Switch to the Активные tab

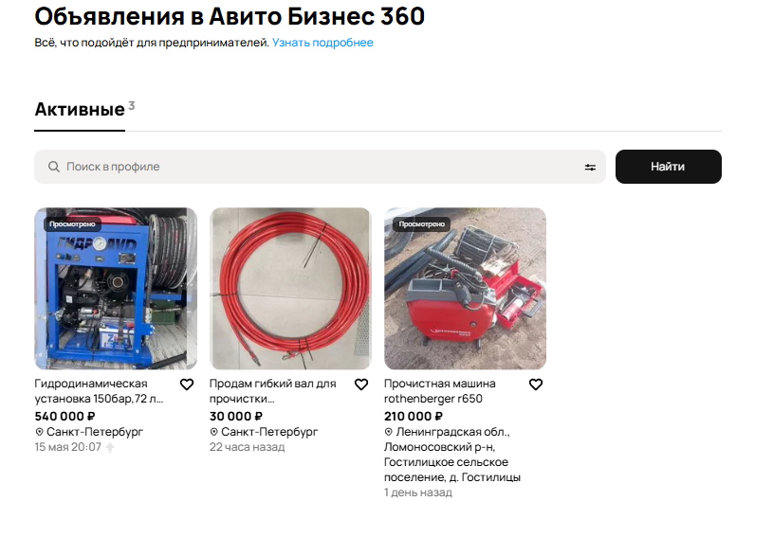[80, 109]
